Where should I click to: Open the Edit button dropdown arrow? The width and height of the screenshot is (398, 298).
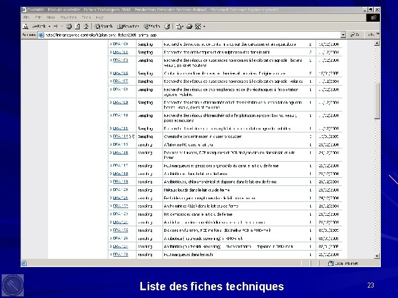[204, 26]
